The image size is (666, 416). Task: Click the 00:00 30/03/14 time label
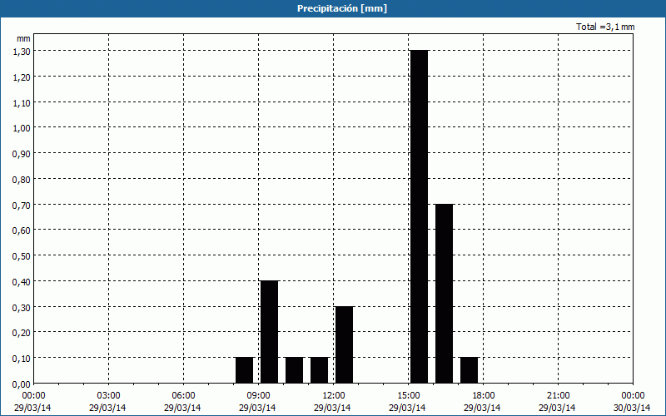click(632, 402)
